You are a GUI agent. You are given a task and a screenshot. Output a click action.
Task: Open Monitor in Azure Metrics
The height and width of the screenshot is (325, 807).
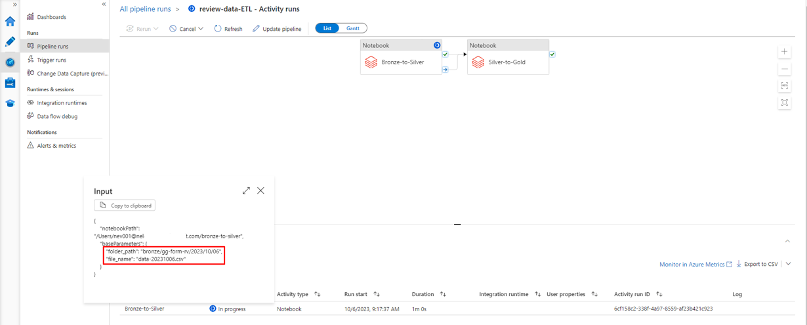point(695,264)
